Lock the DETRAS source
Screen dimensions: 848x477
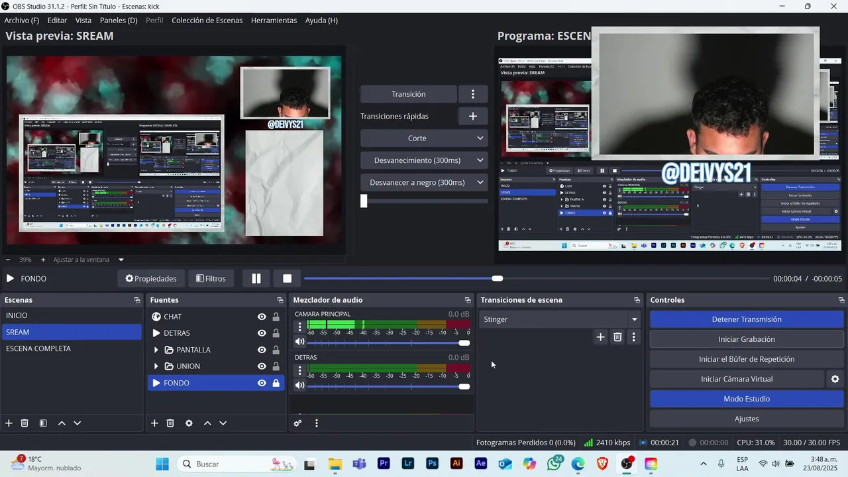tap(276, 333)
